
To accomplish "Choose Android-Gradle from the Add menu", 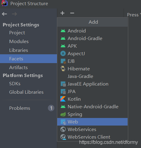I will click(x=92, y=38).
